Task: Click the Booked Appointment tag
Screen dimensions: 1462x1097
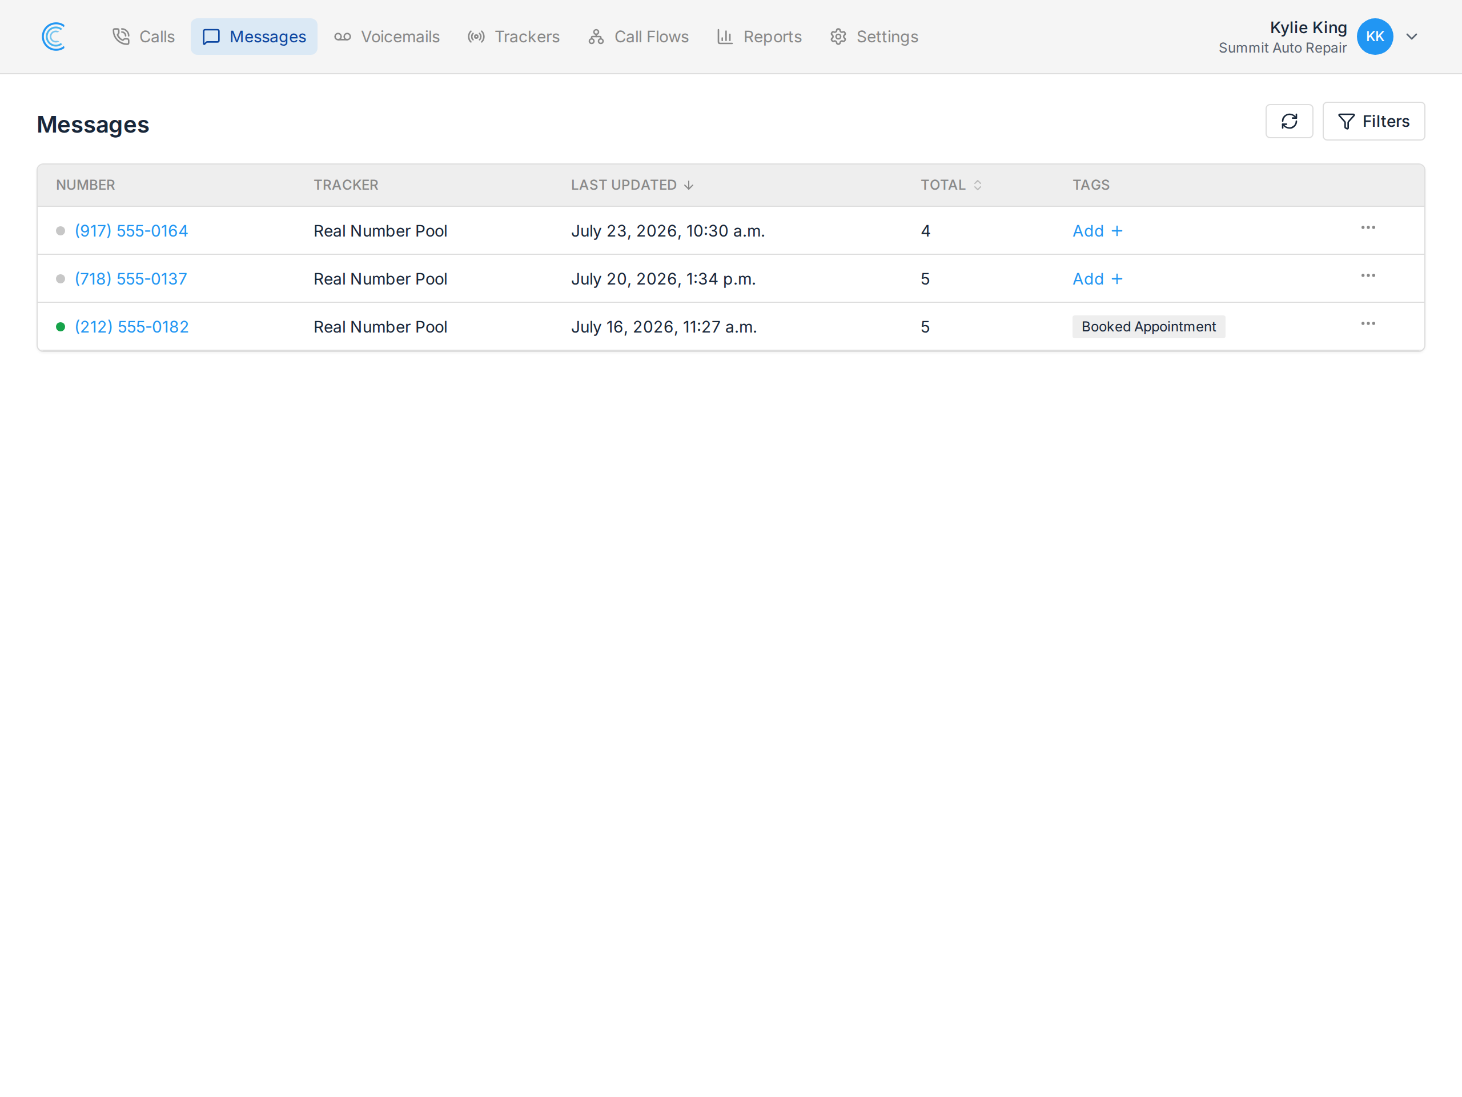Action: click(x=1148, y=327)
